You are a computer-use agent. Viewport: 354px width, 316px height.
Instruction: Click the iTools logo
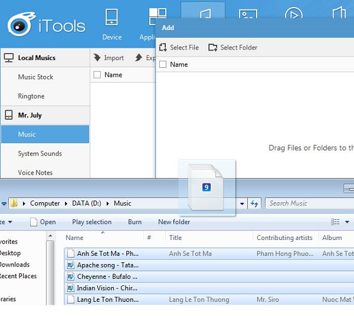[47, 24]
